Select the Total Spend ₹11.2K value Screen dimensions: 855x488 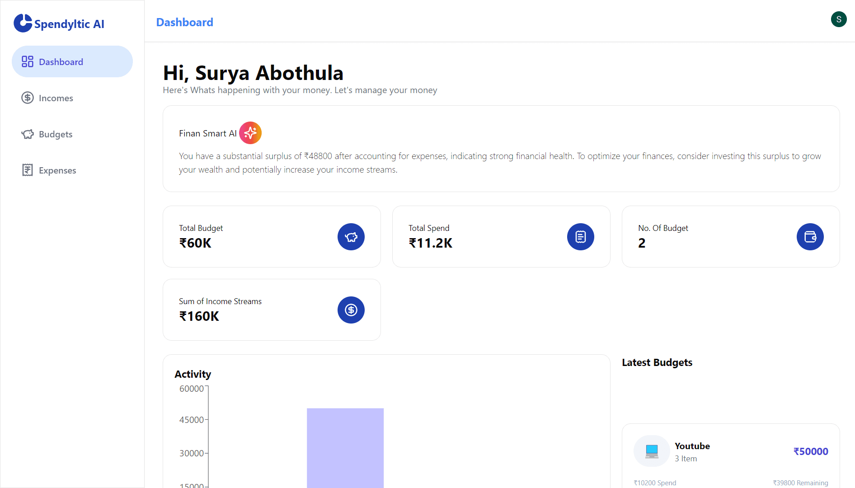(430, 243)
